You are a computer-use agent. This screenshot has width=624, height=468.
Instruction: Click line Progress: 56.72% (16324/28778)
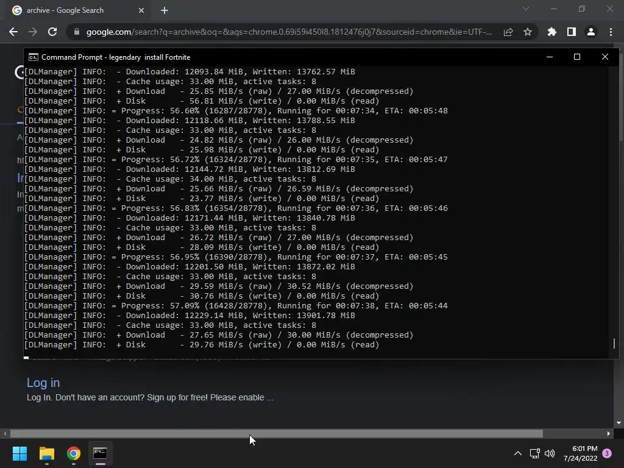(236, 160)
